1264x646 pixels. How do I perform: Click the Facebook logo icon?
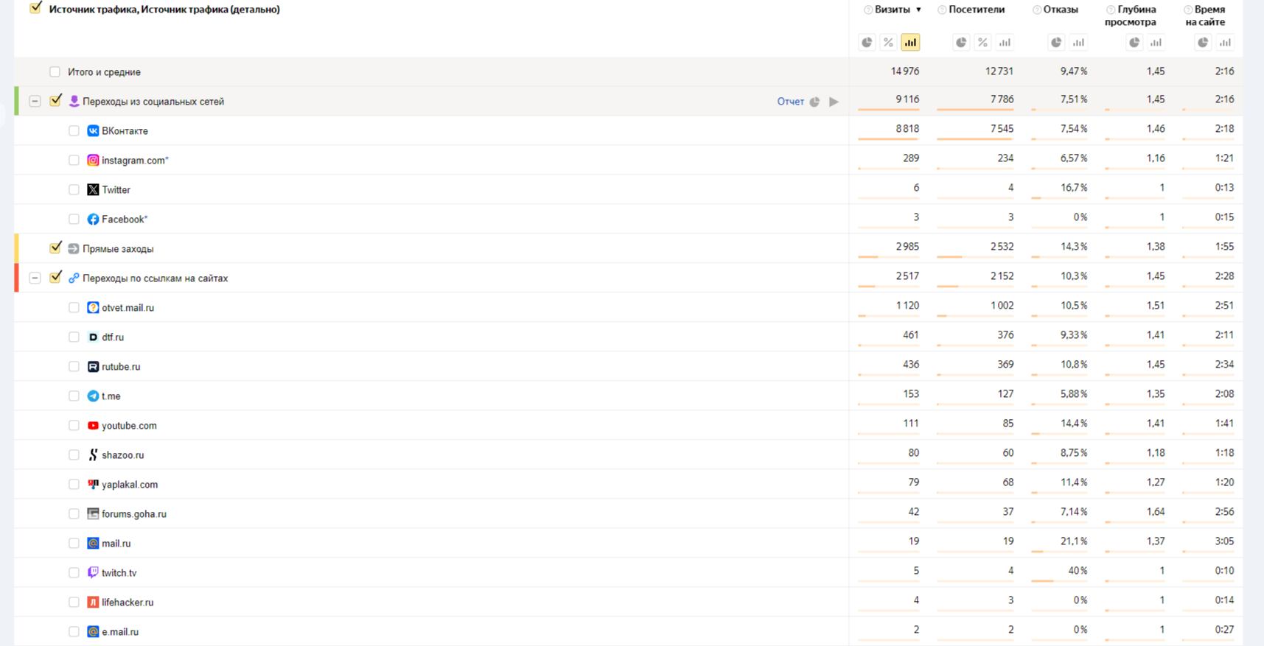(x=93, y=219)
